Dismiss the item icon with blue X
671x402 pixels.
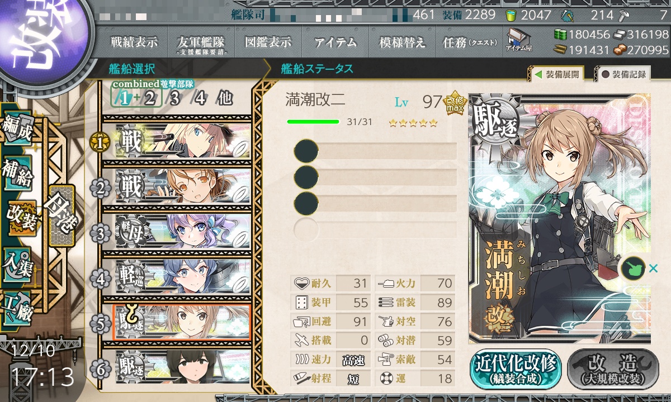click(x=653, y=269)
